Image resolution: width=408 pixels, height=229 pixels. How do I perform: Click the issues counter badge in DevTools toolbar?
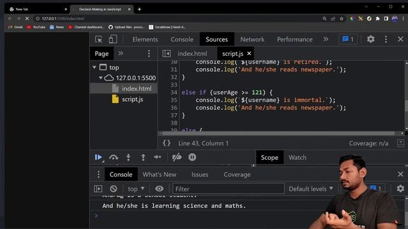[348, 39]
